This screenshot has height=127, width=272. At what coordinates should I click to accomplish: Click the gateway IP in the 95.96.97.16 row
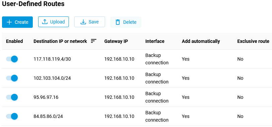pos(119,97)
